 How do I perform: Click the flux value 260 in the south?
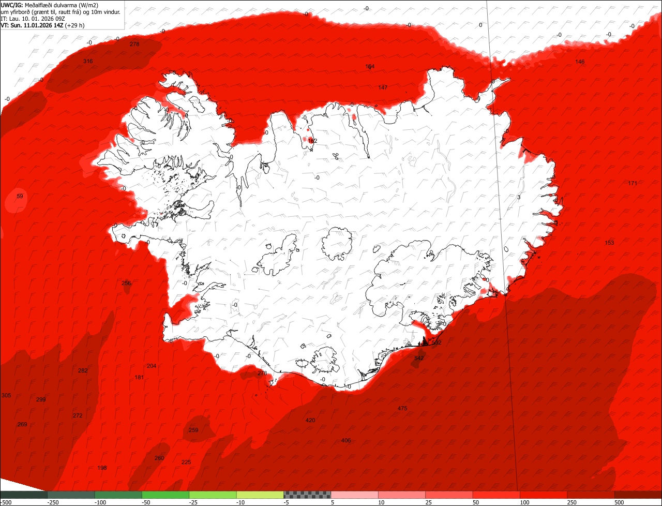click(x=159, y=458)
